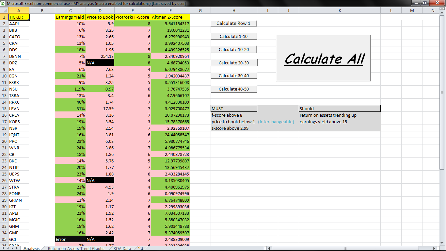Image resolution: width=446 pixels, height=251 pixels.
Task: Jump to the last sheet tab using the arrow
Action: click(18, 248)
